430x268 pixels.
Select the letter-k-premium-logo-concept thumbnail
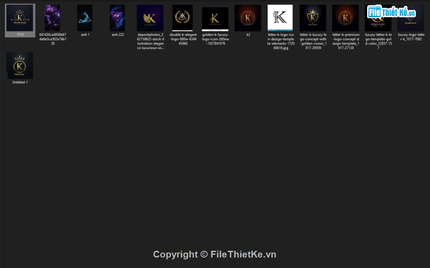click(x=345, y=18)
